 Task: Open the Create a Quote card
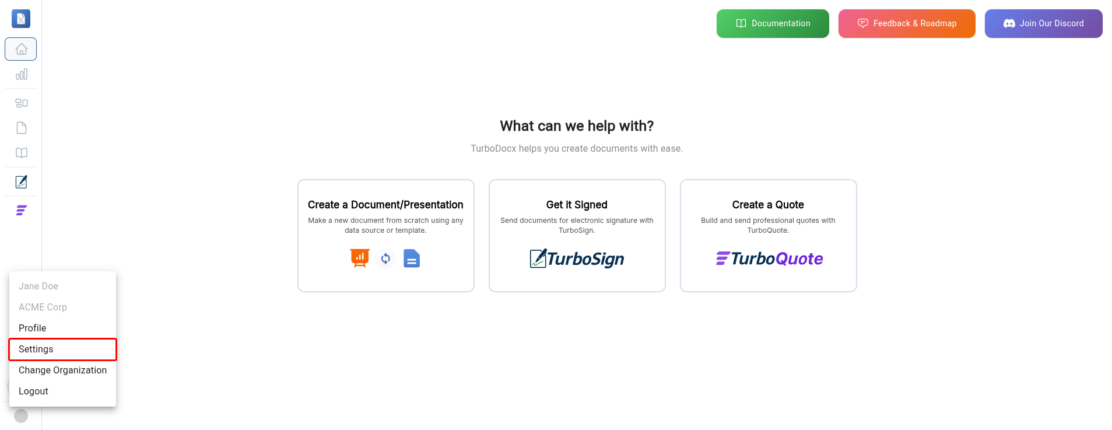pos(768,236)
